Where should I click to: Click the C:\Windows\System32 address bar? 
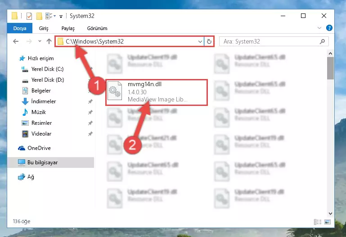[130, 41]
